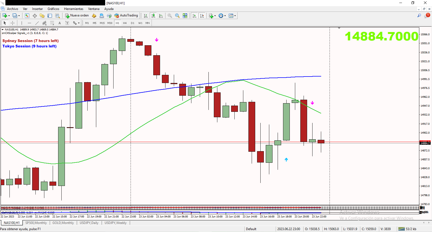Open the Market Watch window icon
432x232 pixels.
coord(27,16)
